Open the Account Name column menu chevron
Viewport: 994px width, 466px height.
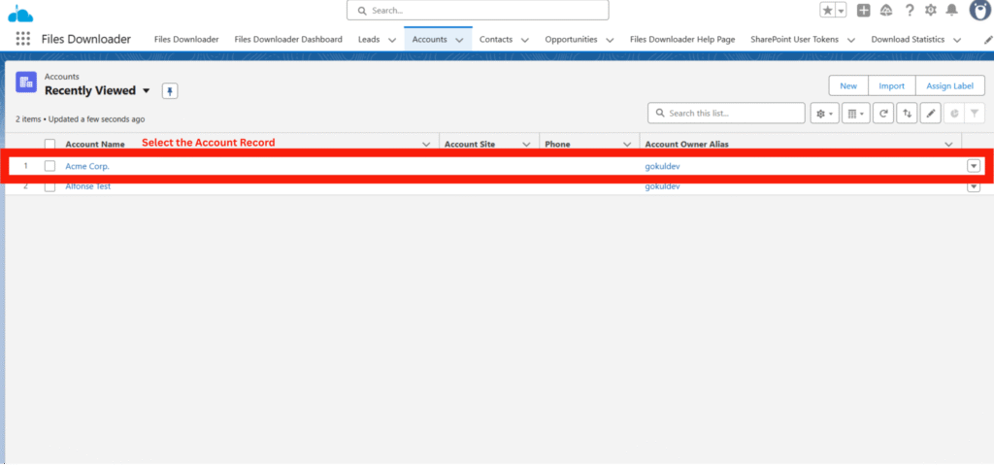pyautogui.click(x=426, y=145)
